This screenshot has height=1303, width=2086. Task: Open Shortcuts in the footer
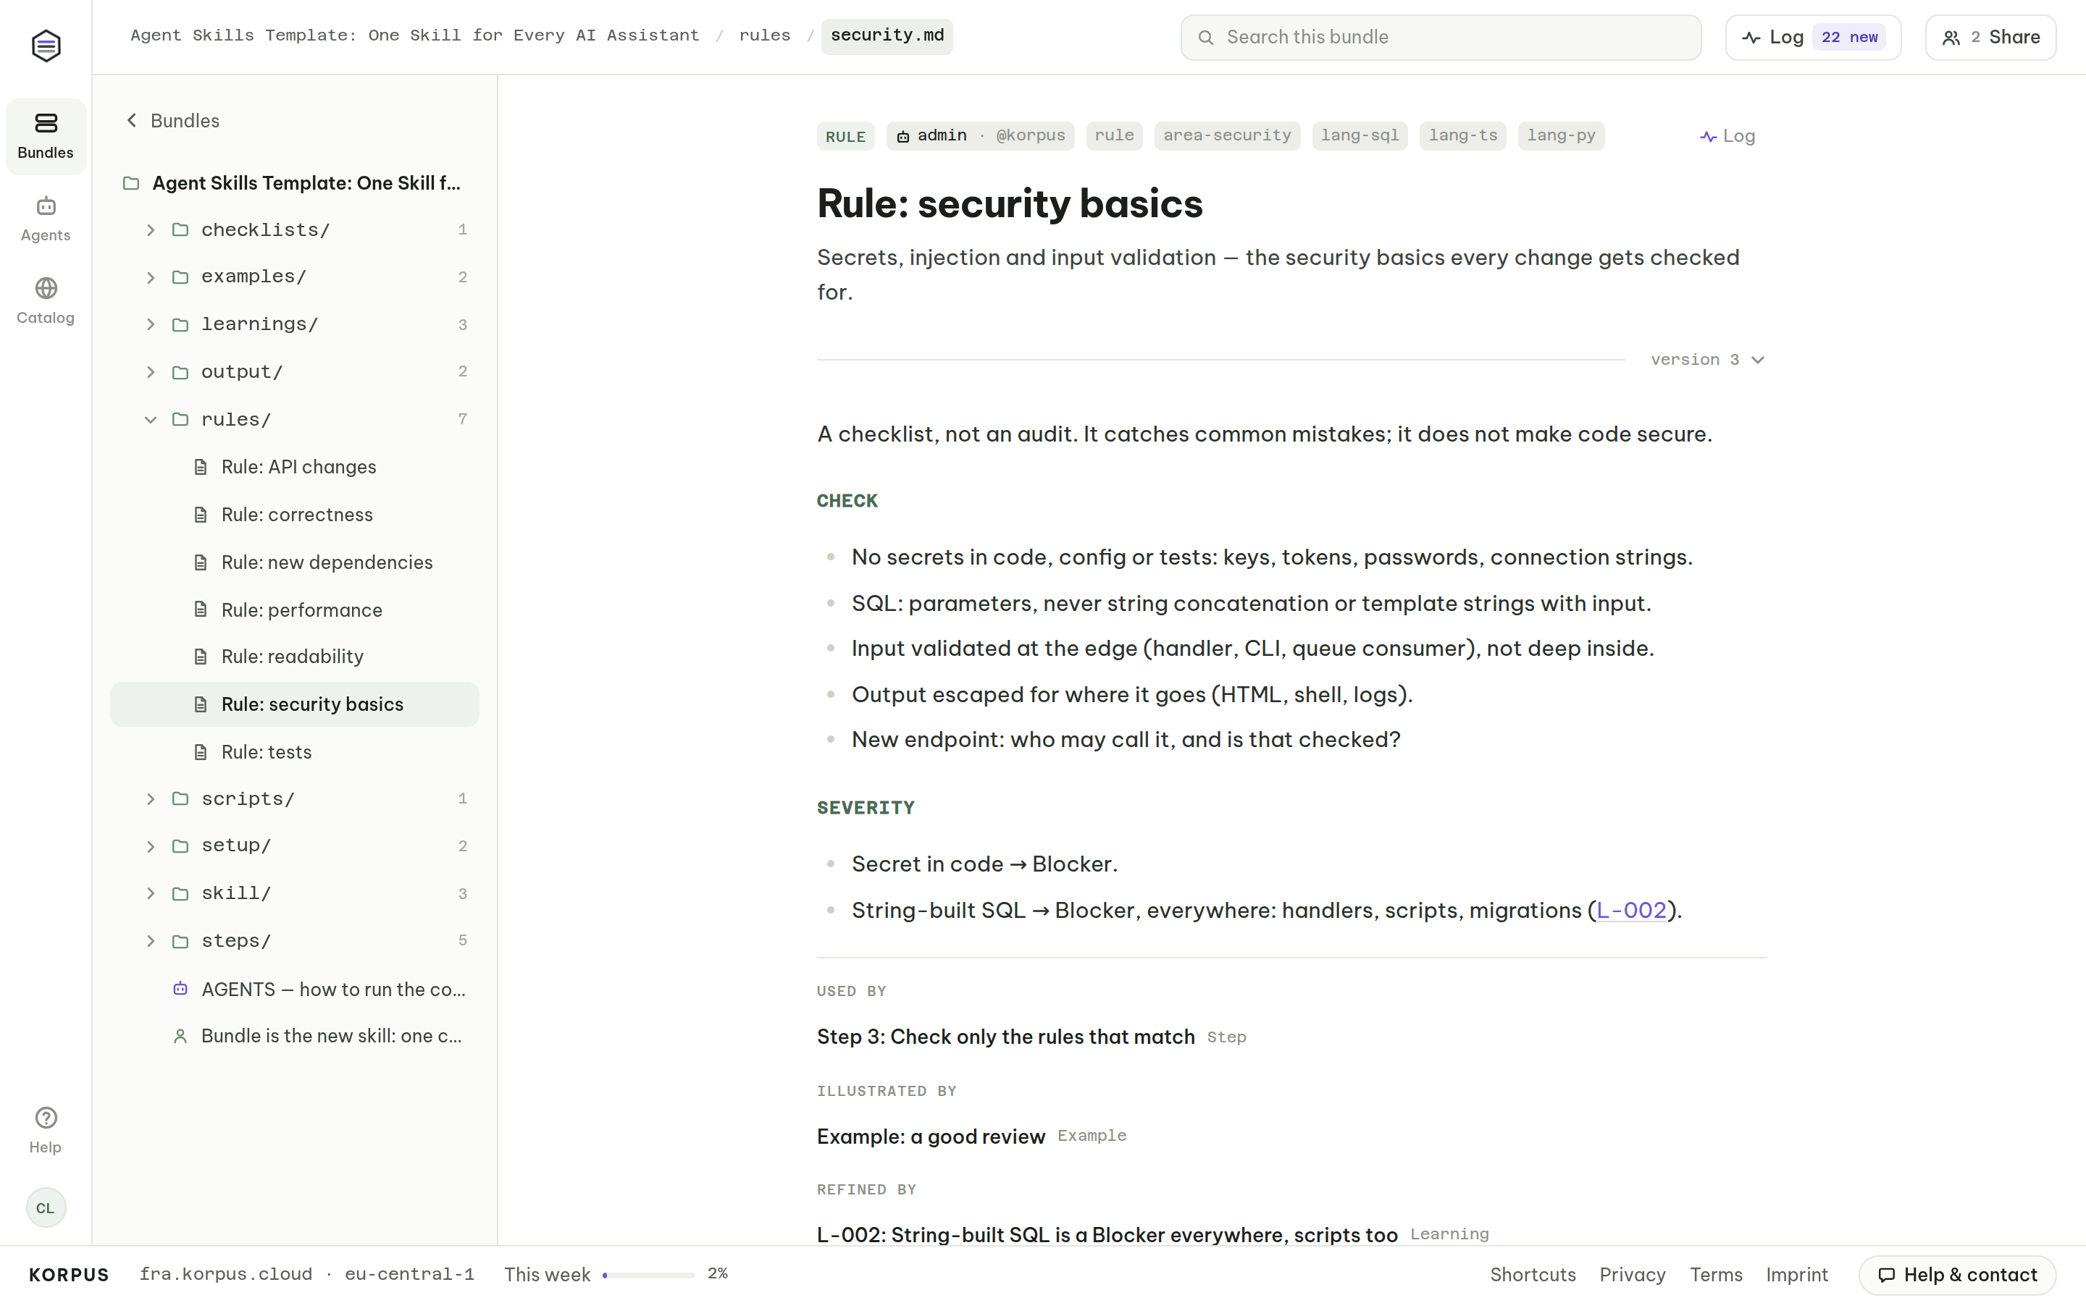(x=1533, y=1275)
